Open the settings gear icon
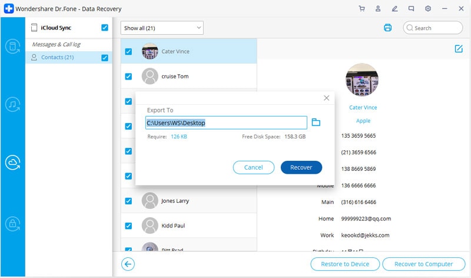 (428, 9)
